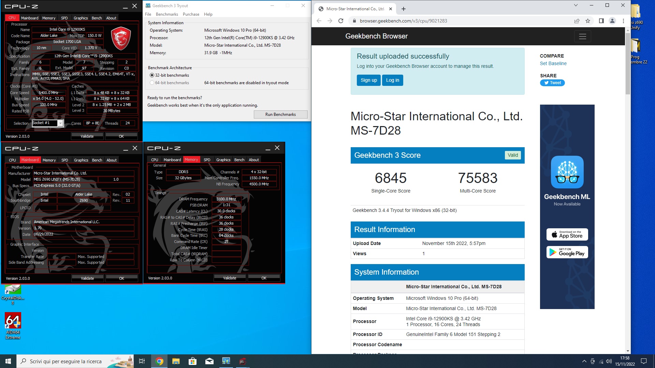Select 32-bit benchmarks radio button
Screen dimensions: 655x368
[152, 75]
